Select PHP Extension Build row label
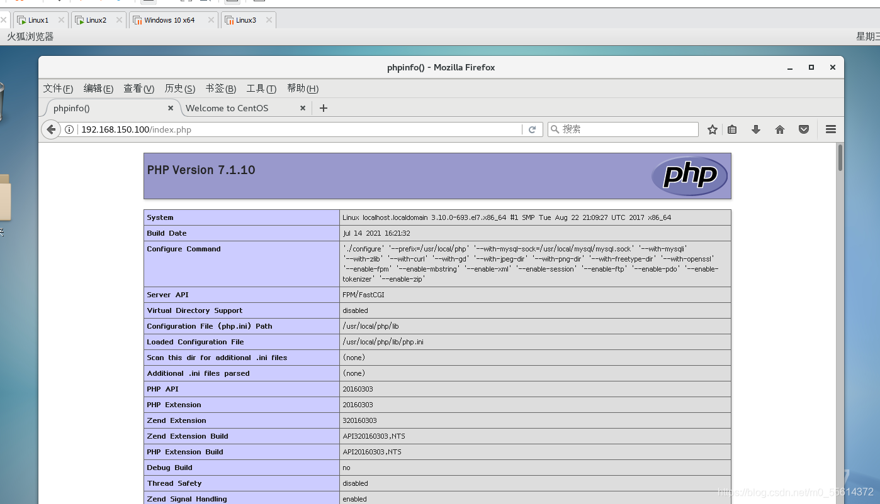 185,452
